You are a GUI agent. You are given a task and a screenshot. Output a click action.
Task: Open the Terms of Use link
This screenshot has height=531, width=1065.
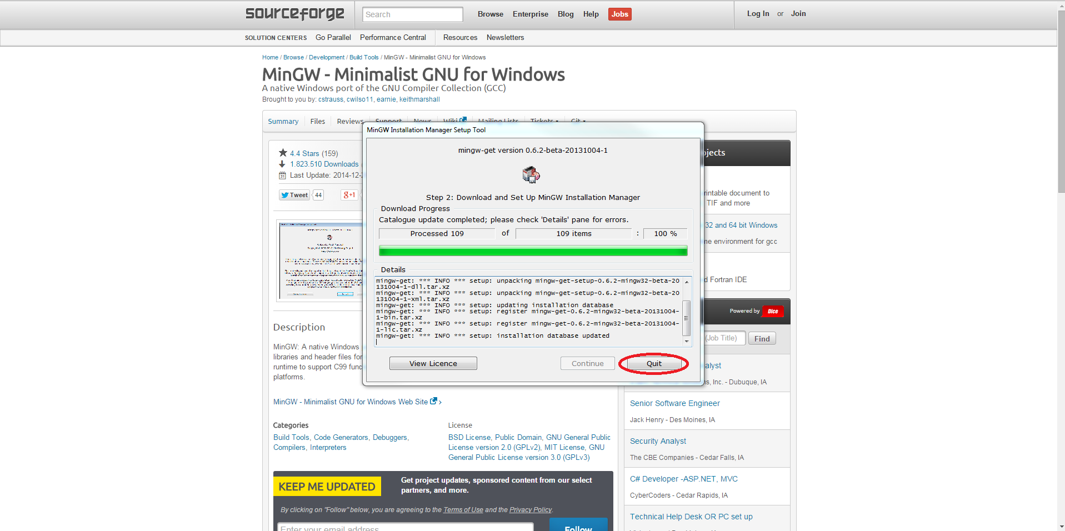(x=463, y=509)
